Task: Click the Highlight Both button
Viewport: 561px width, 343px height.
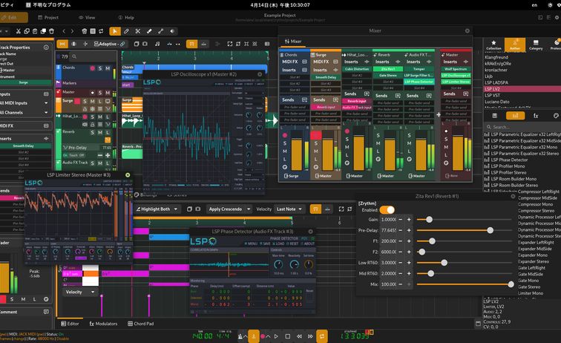Action: pos(157,209)
